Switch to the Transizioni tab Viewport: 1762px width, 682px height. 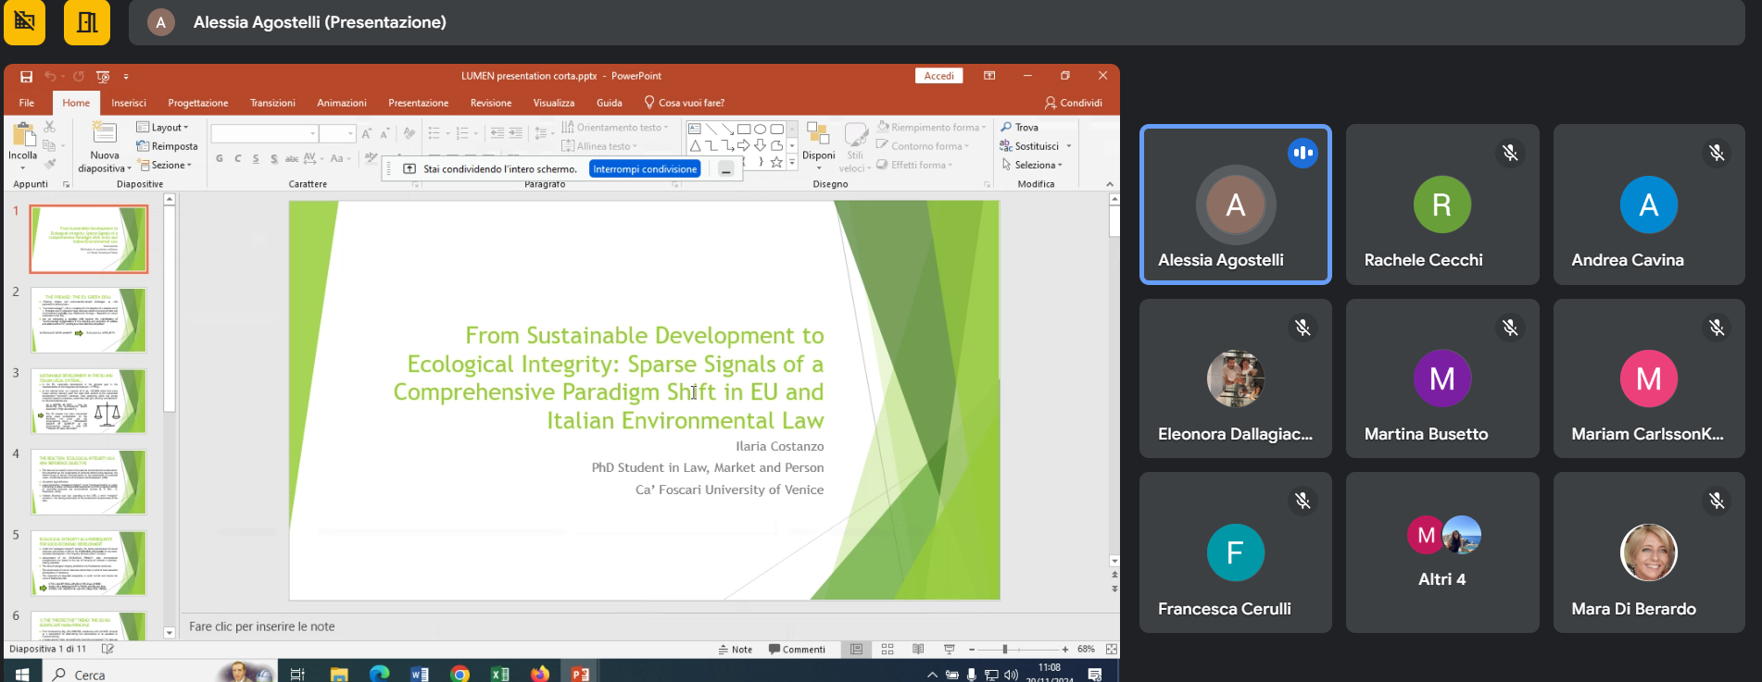point(272,103)
